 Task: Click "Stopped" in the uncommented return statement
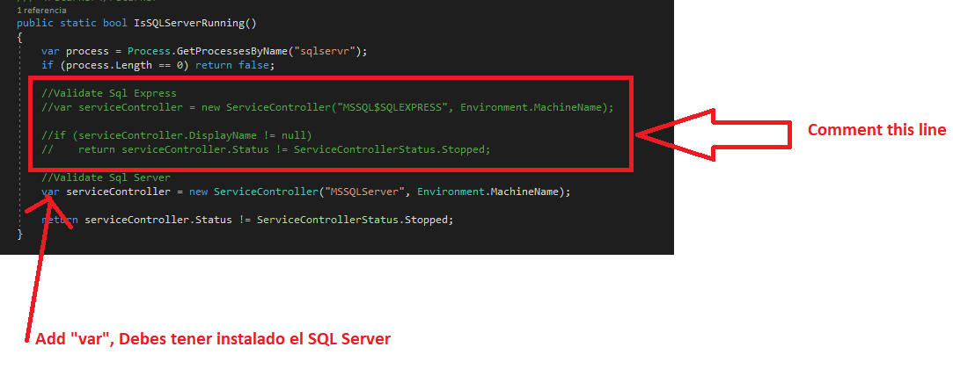pos(426,219)
